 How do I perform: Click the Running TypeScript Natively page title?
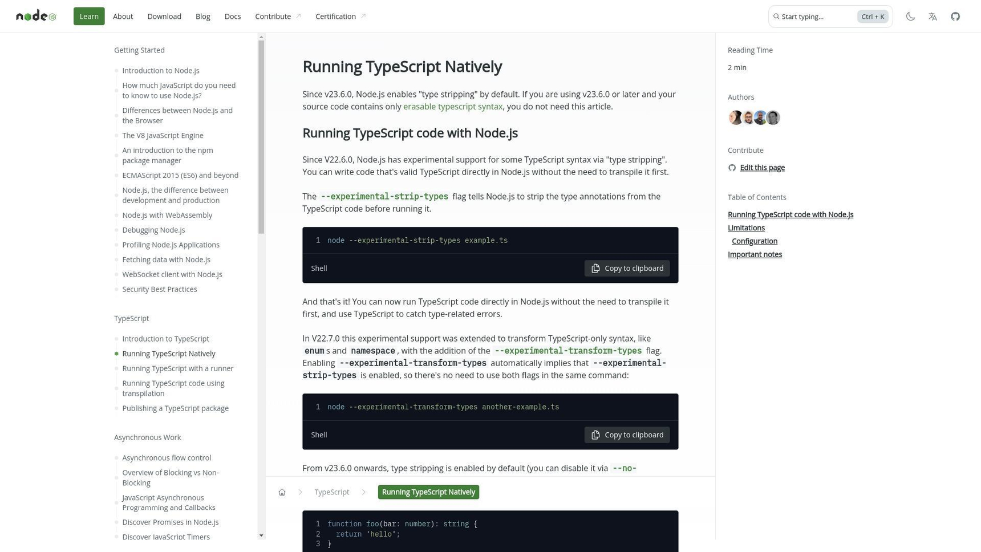[402, 67]
